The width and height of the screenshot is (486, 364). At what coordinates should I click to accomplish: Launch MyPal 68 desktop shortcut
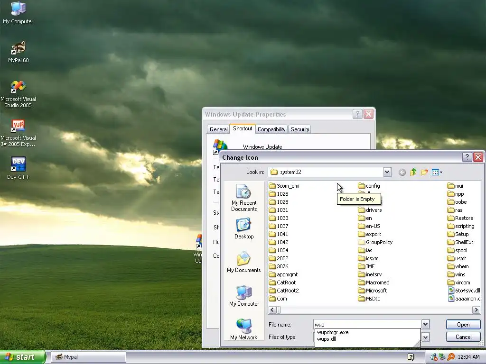click(19, 52)
